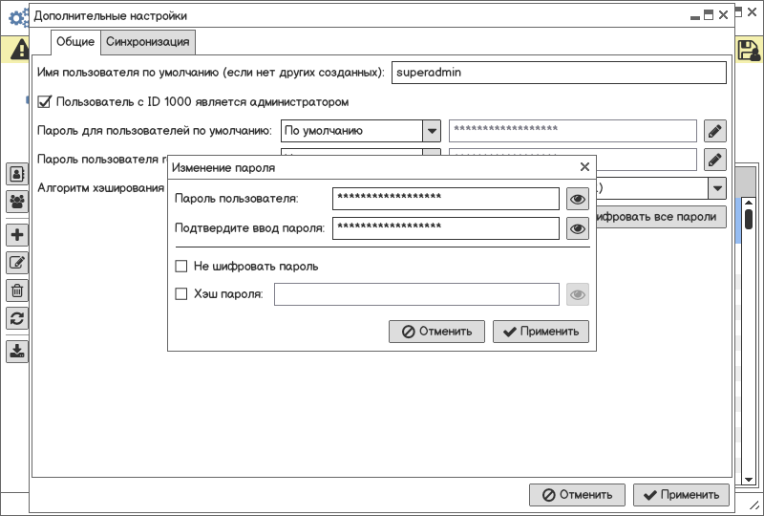Edit default users password with pencil icon
The height and width of the screenshot is (516, 764).
pyautogui.click(x=714, y=131)
